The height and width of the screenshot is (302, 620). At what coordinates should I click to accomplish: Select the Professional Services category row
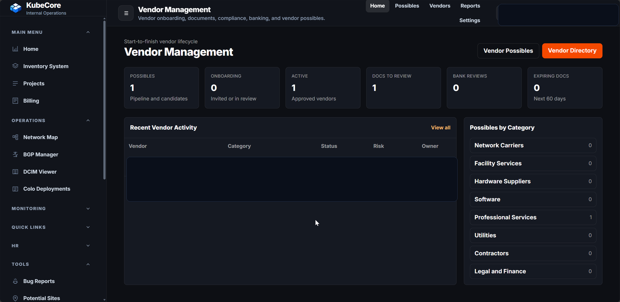point(533,217)
